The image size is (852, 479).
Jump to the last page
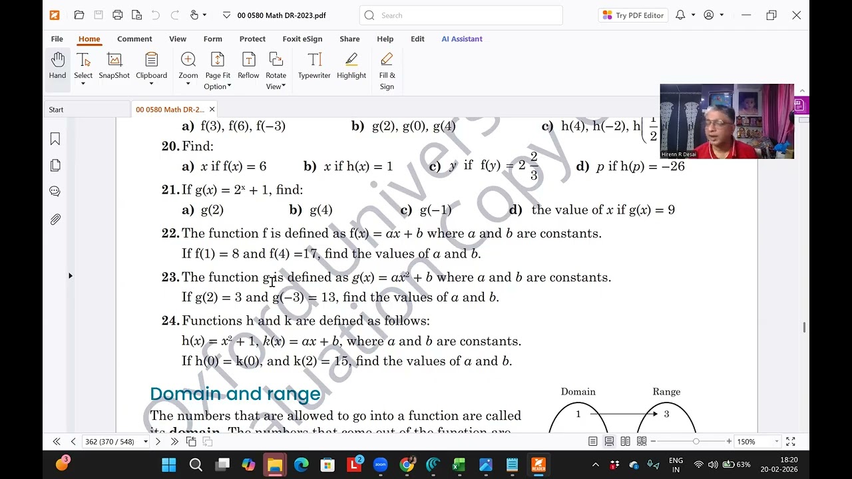click(x=174, y=442)
